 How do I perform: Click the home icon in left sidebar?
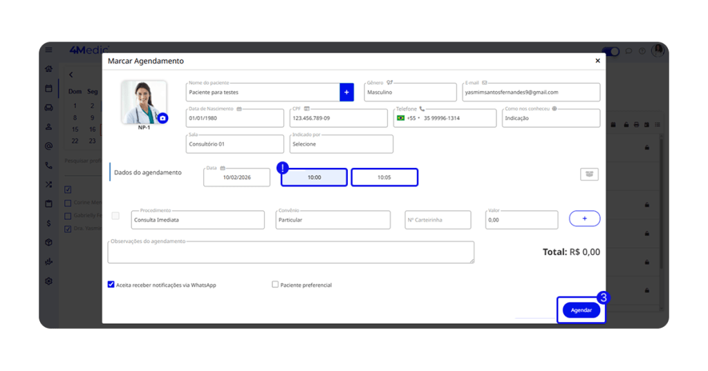tap(48, 69)
